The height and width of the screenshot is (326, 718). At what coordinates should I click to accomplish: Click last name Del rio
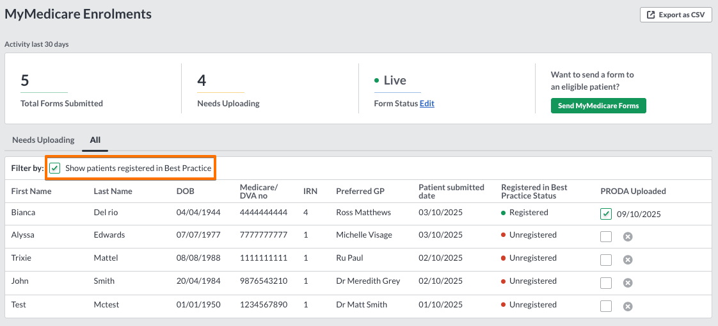click(x=107, y=212)
